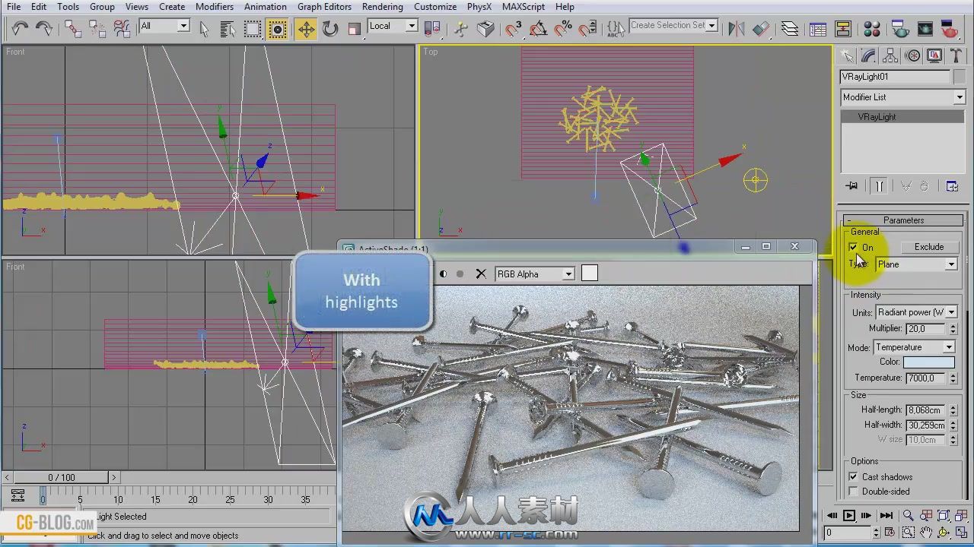Click light Color swatch
974x547 pixels.
[x=928, y=362]
